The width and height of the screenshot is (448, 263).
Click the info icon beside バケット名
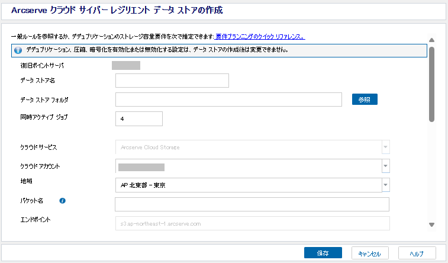coord(62,201)
